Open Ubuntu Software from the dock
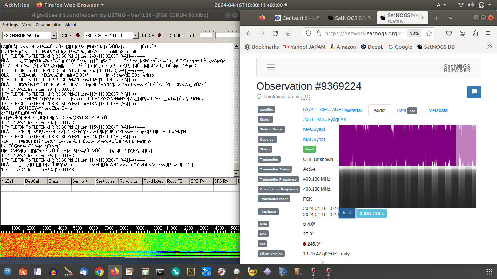This screenshot has width=497, height=279. coord(23,271)
